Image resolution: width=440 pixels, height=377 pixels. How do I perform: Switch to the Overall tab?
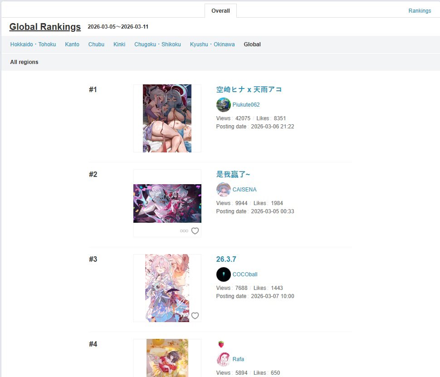[220, 11]
